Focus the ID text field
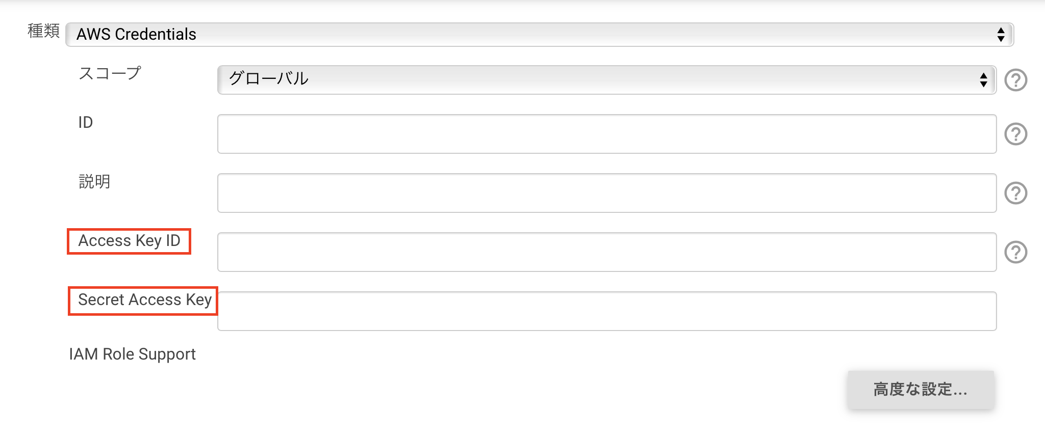Image resolution: width=1045 pixels, height=439 pixels. pos(606,134)
